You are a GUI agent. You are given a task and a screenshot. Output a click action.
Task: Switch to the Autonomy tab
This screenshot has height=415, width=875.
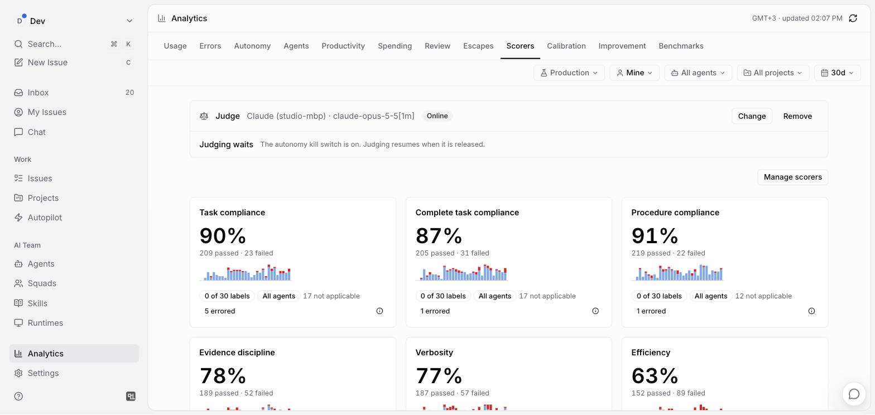pyautogui.click(x=252, y=46)
